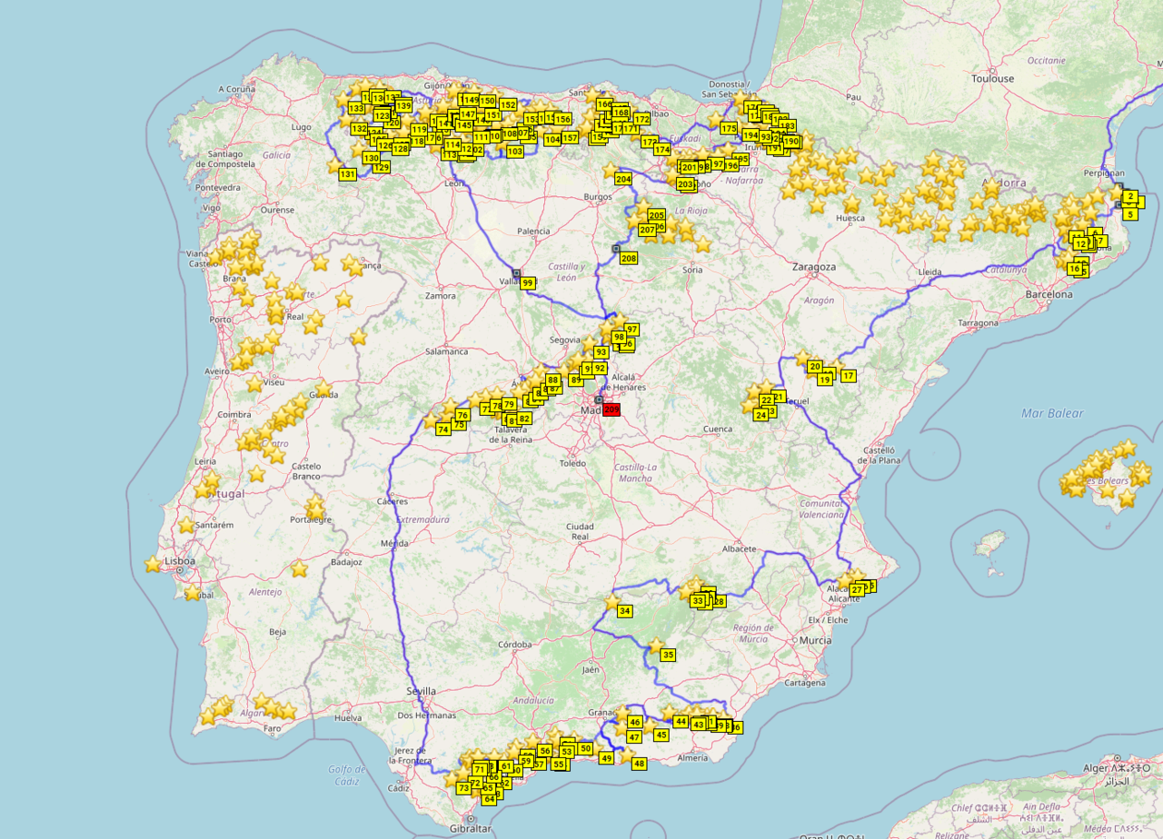Select waypoint marker 35
1163x839 pixels.
click(x=668, y=655)
